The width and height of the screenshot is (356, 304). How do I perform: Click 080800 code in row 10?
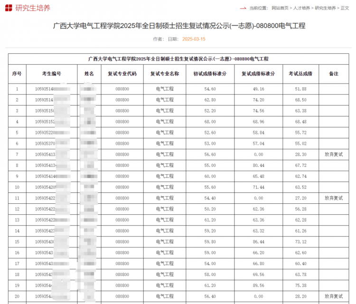tap(122, 187)
